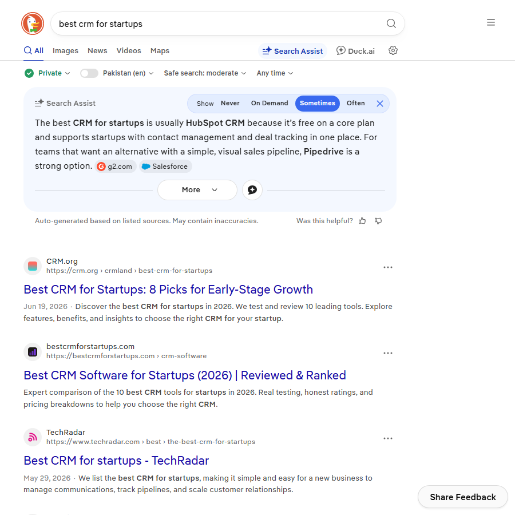
Task: Open options menu for TechRadar result
Action: pyautogui.click(x=388, y=438)
